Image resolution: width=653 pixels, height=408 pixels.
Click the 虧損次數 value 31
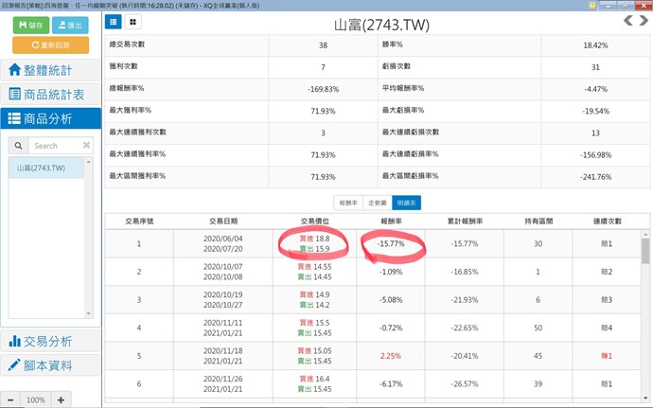tap(595, 67)
